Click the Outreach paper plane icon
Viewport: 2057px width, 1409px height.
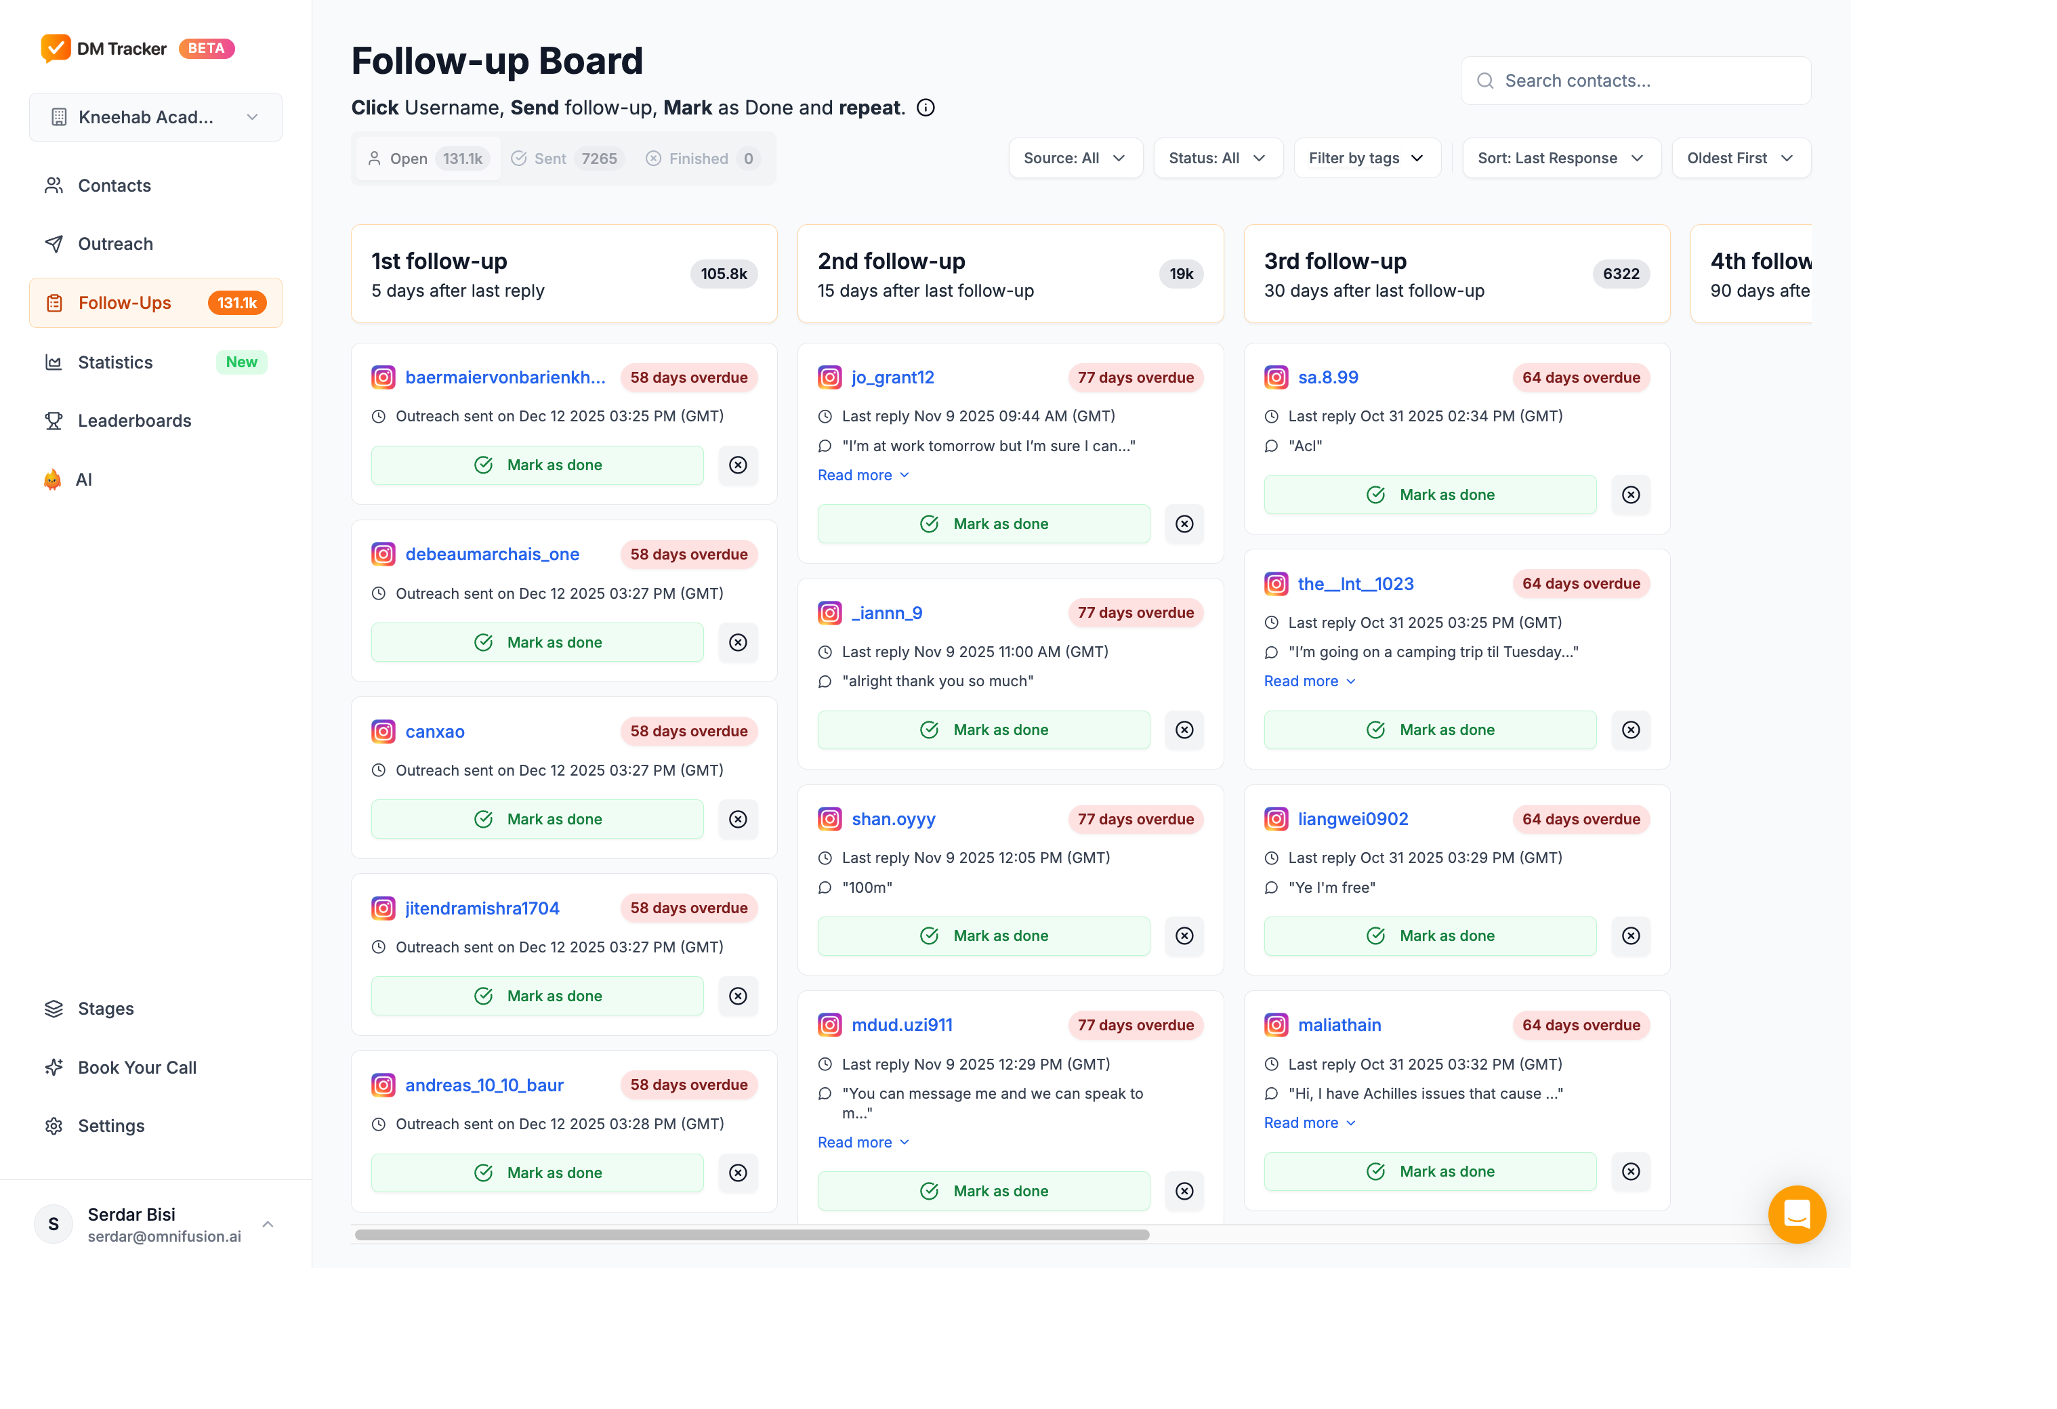[x=54, y=245]
